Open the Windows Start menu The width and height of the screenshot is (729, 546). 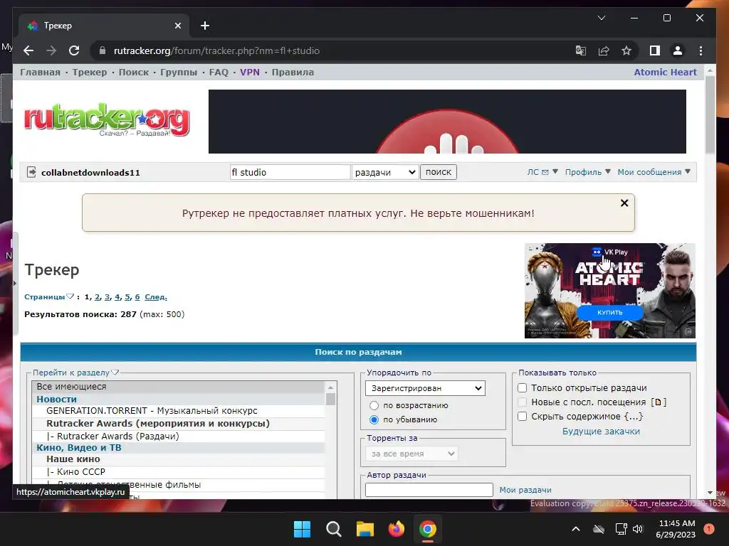tap(302, 529)
